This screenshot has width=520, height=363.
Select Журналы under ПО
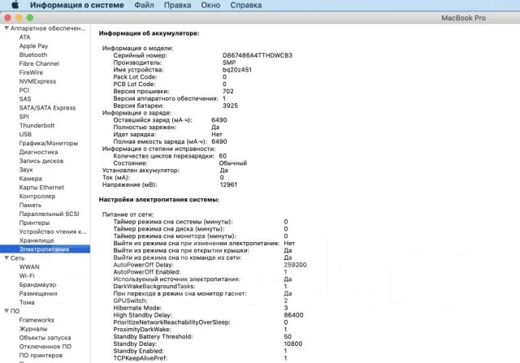[33, 329]
